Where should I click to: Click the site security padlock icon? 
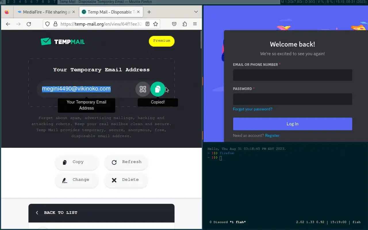coord(55,24)
